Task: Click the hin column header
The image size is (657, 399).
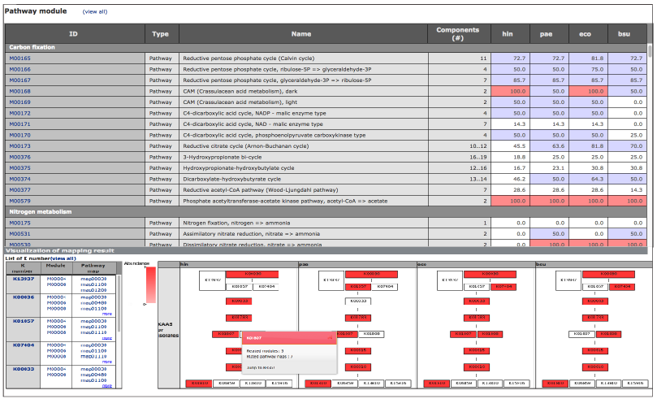Action: click(x=510, y=34)
